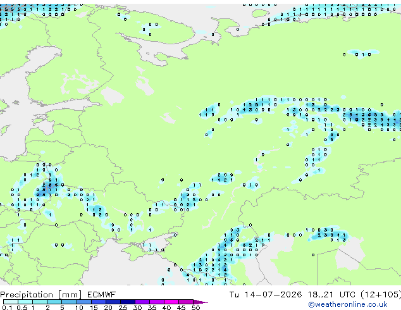Click the 'Precipitation [mm]' title text
The image size is (401, 310).
point(40,295)
